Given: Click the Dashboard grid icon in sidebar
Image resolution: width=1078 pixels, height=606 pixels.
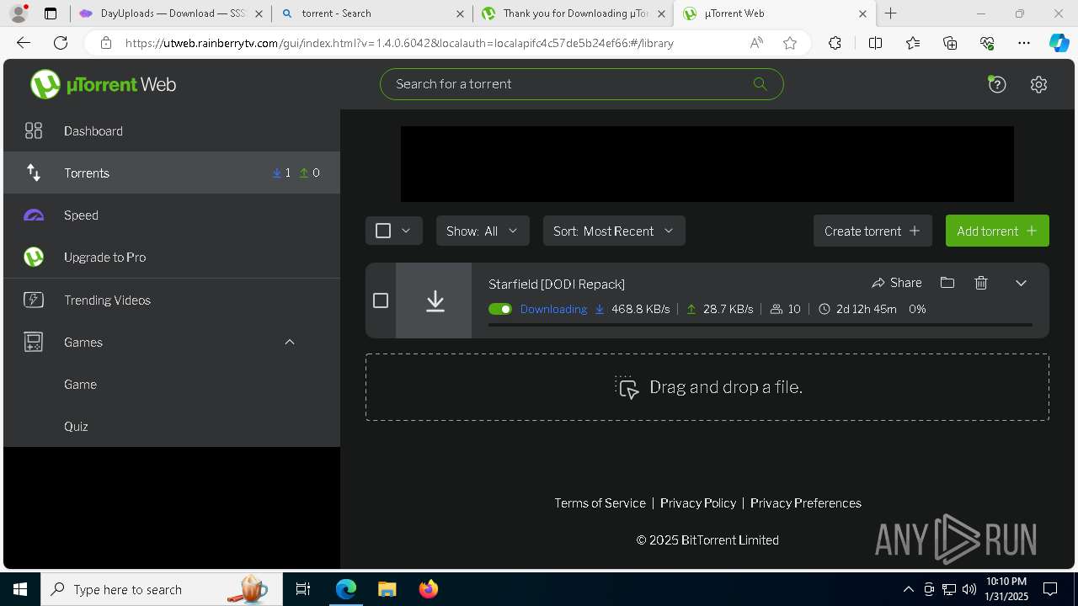Looking at the screenshot, I should click(34, 130).
